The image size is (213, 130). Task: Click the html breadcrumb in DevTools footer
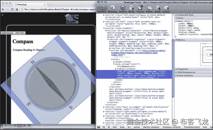pos(115,127)
